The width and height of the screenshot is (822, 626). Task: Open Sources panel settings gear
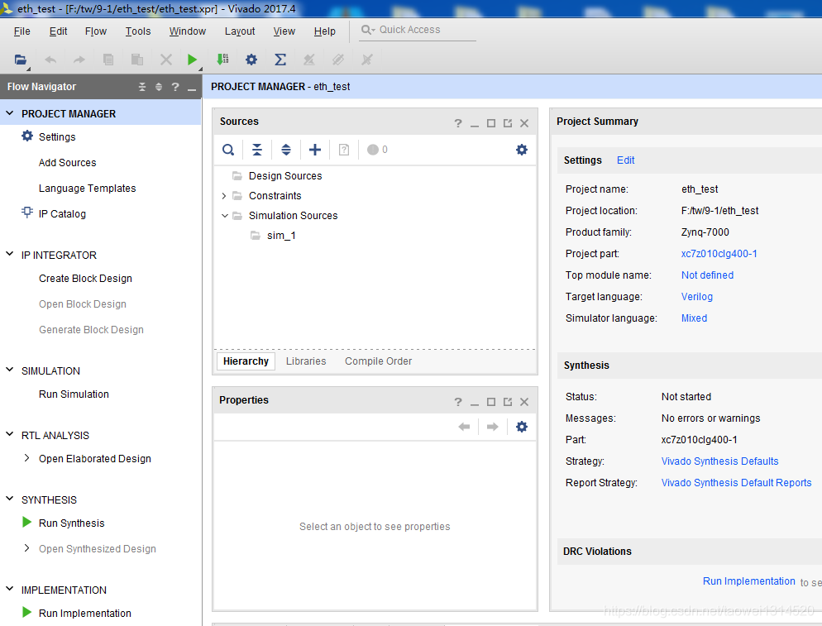(x=522, y=150)
